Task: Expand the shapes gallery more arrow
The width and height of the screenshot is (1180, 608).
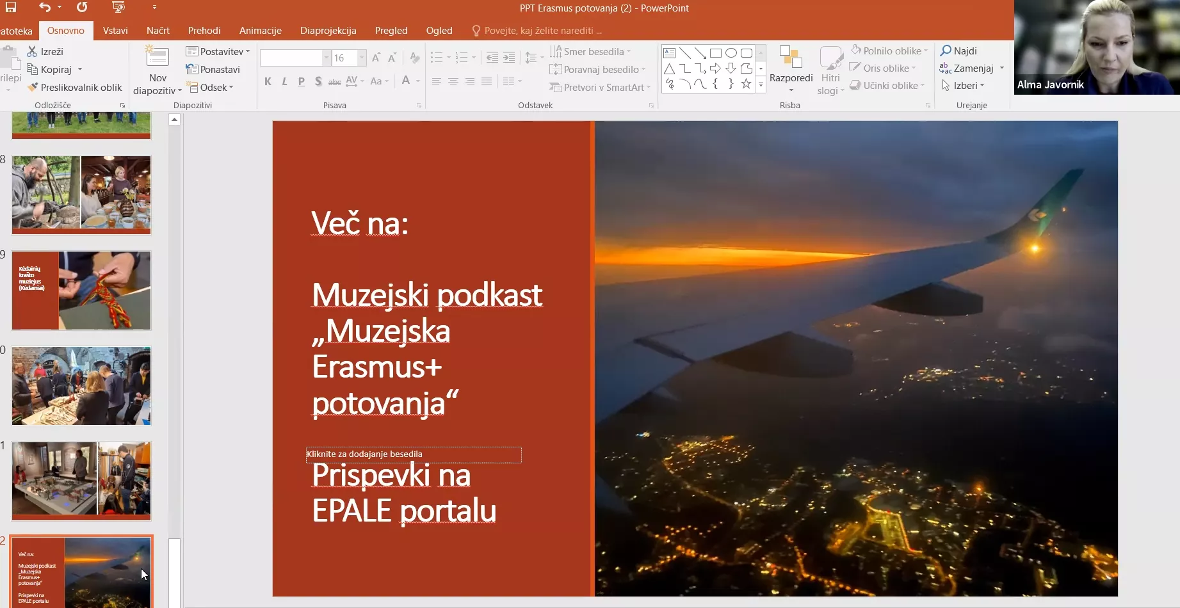Action: tap(761, 85)
